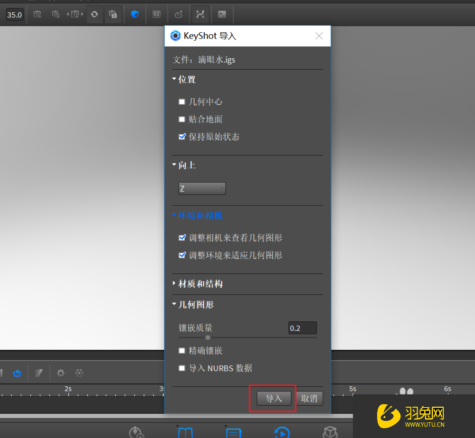Open the 向上 axis dropdown showing Z

[202, 188]
